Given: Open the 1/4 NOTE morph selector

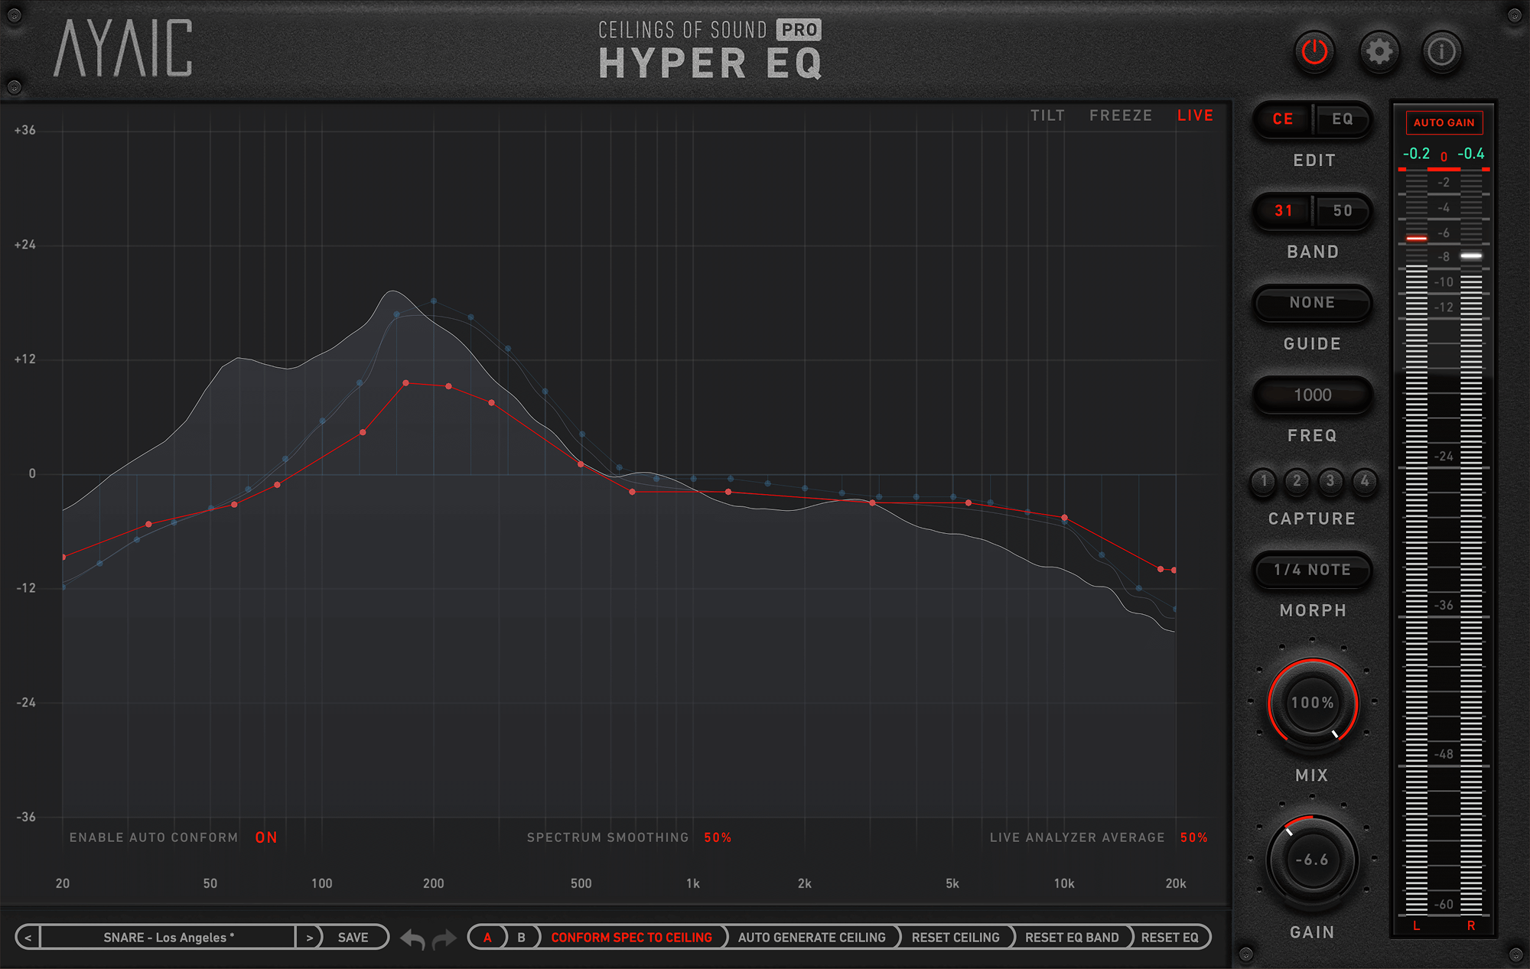Looking at the screenshot, I should [x=1312, y=570].
